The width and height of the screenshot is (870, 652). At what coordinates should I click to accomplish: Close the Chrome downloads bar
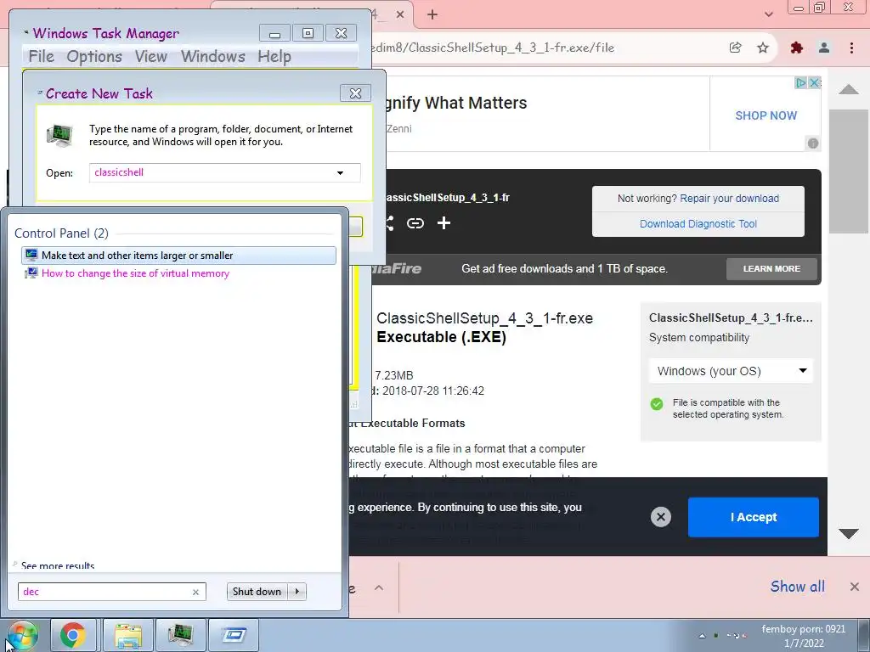pos(855,587)
